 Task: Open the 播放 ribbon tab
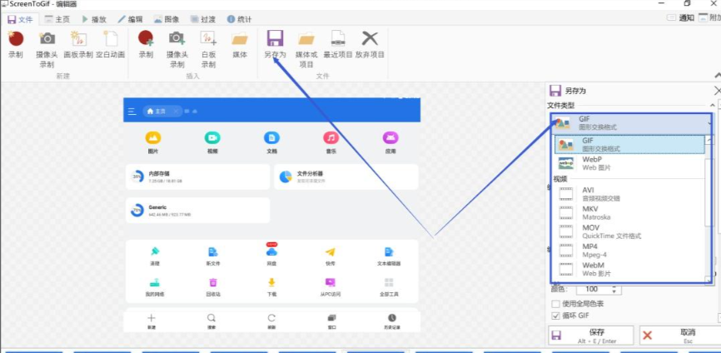pyautogui.click(x=93, y=18)
